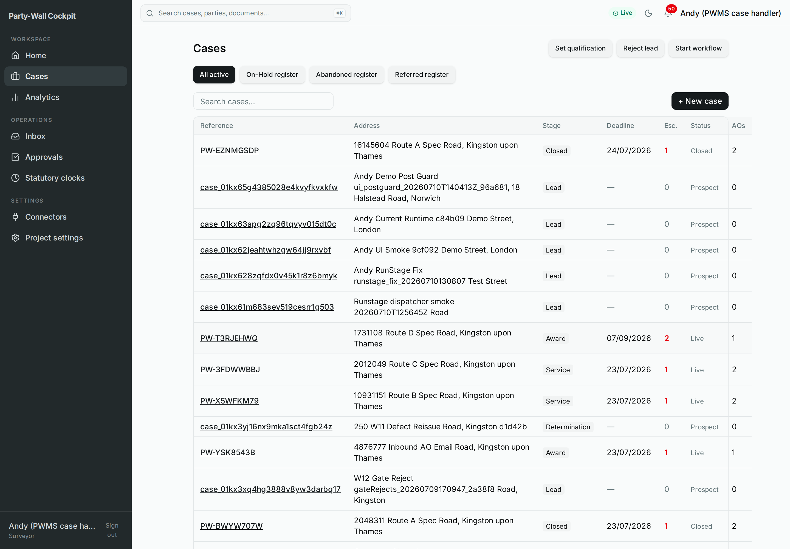Click Lead badge in W12 Gate Reject row
This screenshot has height=549, width=790.
coord(553,489)
